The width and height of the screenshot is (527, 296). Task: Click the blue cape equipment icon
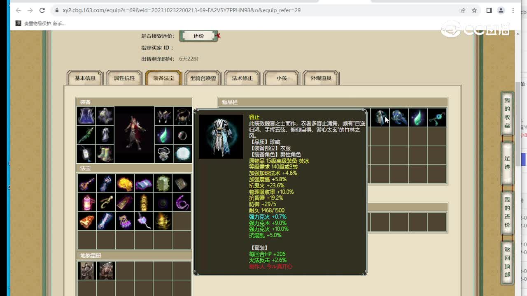click(86, 116)
